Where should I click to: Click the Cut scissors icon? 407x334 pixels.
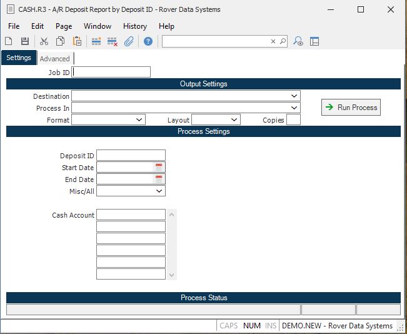44,41
